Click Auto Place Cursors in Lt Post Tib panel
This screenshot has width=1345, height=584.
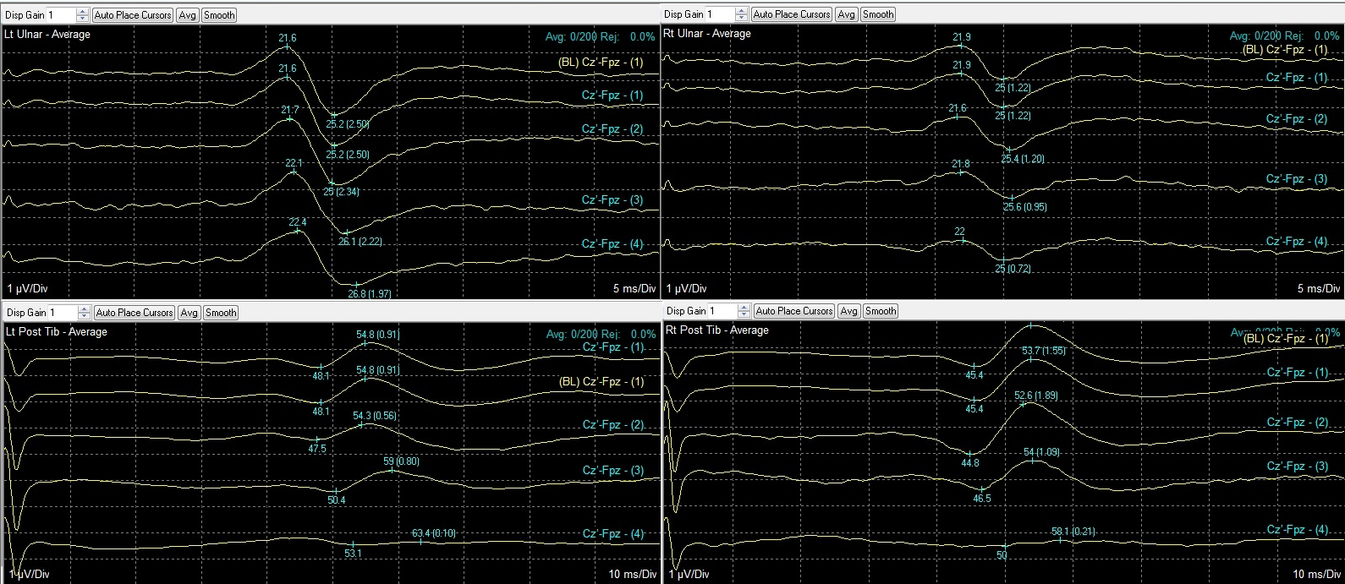tap(134, 313)
